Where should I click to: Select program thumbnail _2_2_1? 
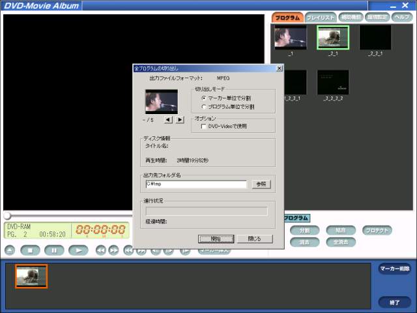tap(375, 38)
